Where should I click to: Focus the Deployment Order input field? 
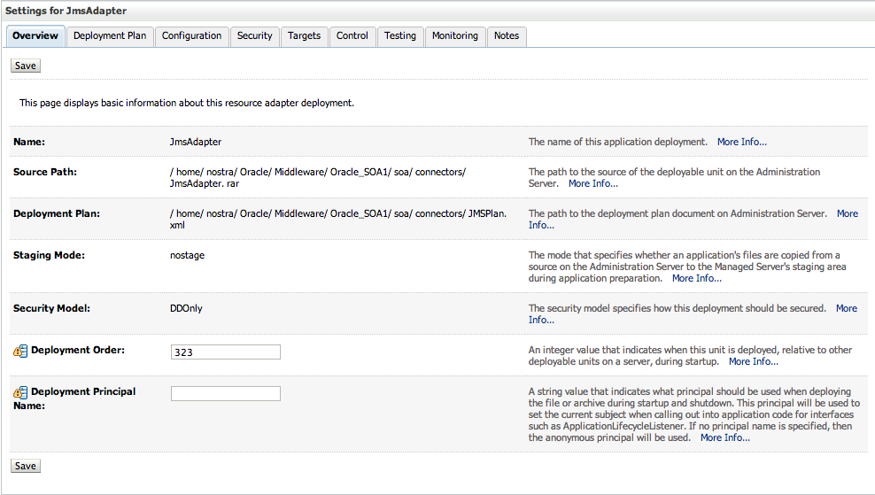pyautogui.click(x=225, y=352)
